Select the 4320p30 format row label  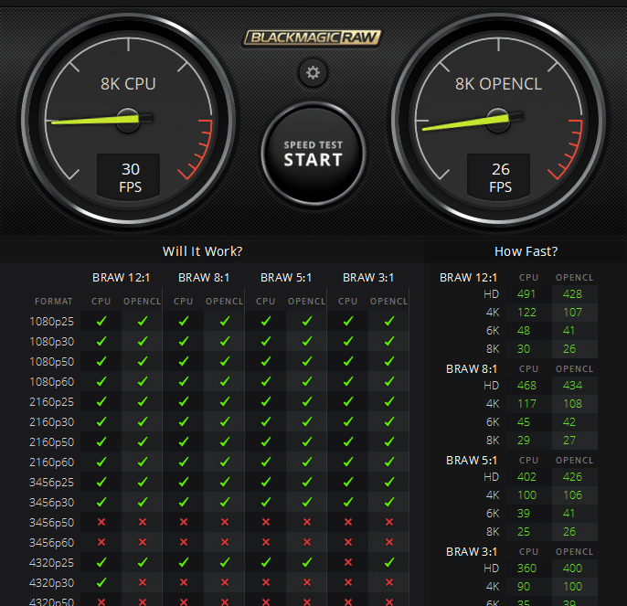click(x=51, y=583)
